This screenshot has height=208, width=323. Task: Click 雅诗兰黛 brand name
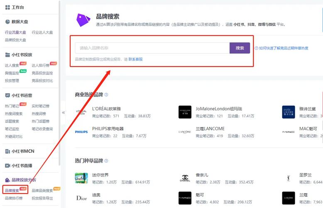click(x=307, y=109)
